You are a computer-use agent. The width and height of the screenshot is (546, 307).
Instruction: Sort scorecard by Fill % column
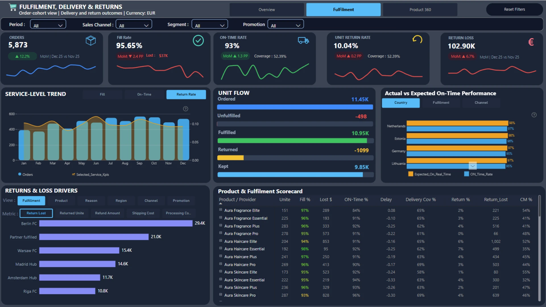(305, 200)
